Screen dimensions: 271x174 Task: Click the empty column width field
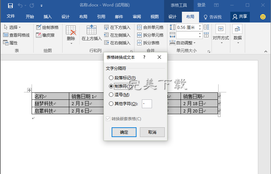[x=187, y=35]
